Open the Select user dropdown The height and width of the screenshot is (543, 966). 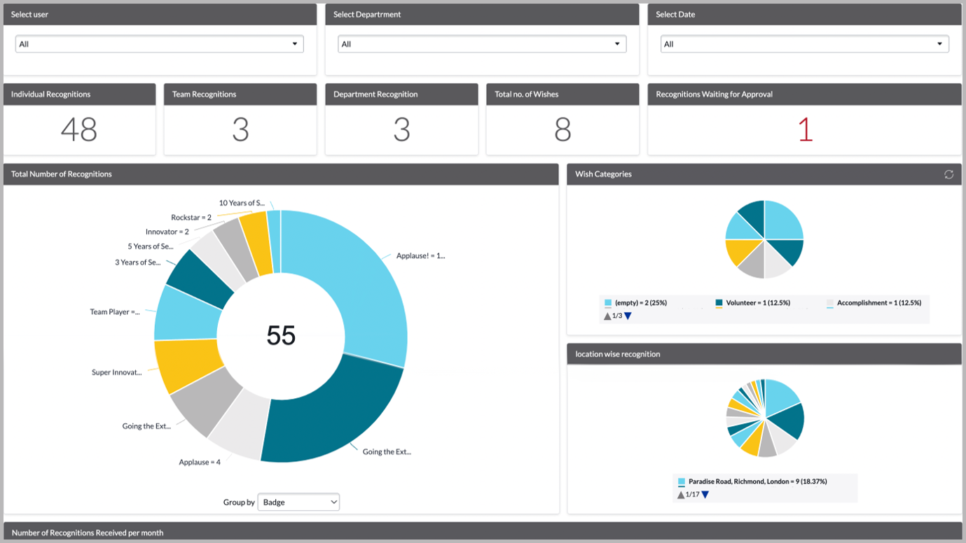(160, 44)
